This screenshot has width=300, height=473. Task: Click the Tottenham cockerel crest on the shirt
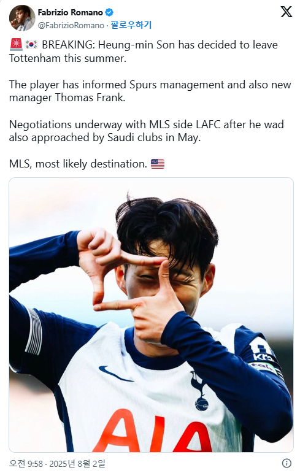(199, 391)
